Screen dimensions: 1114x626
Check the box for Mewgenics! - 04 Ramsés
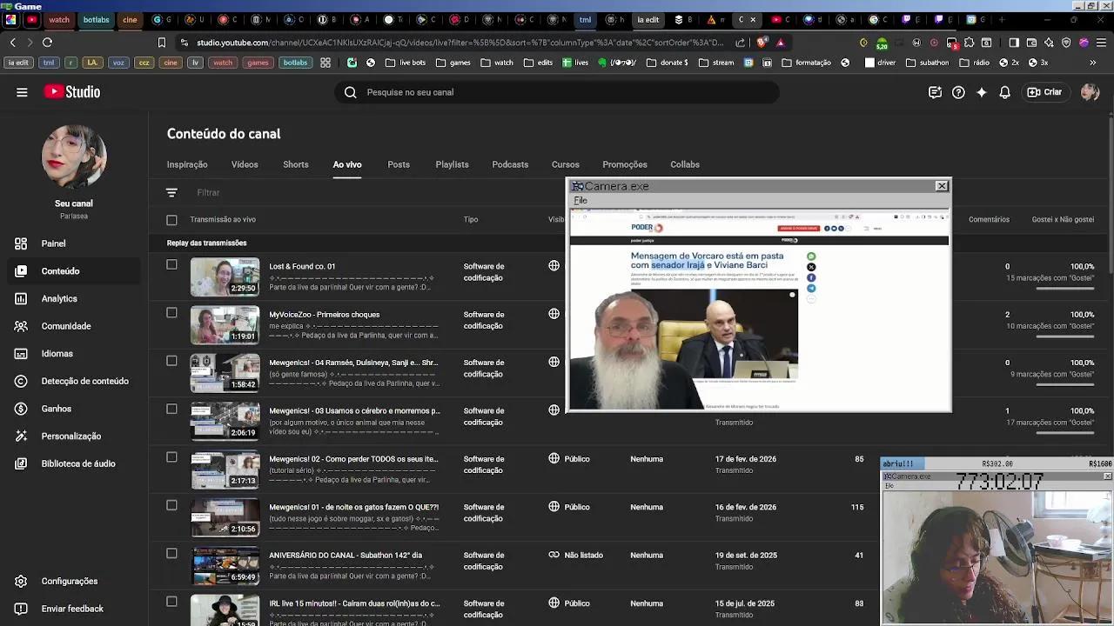click(x=171, y=361)
